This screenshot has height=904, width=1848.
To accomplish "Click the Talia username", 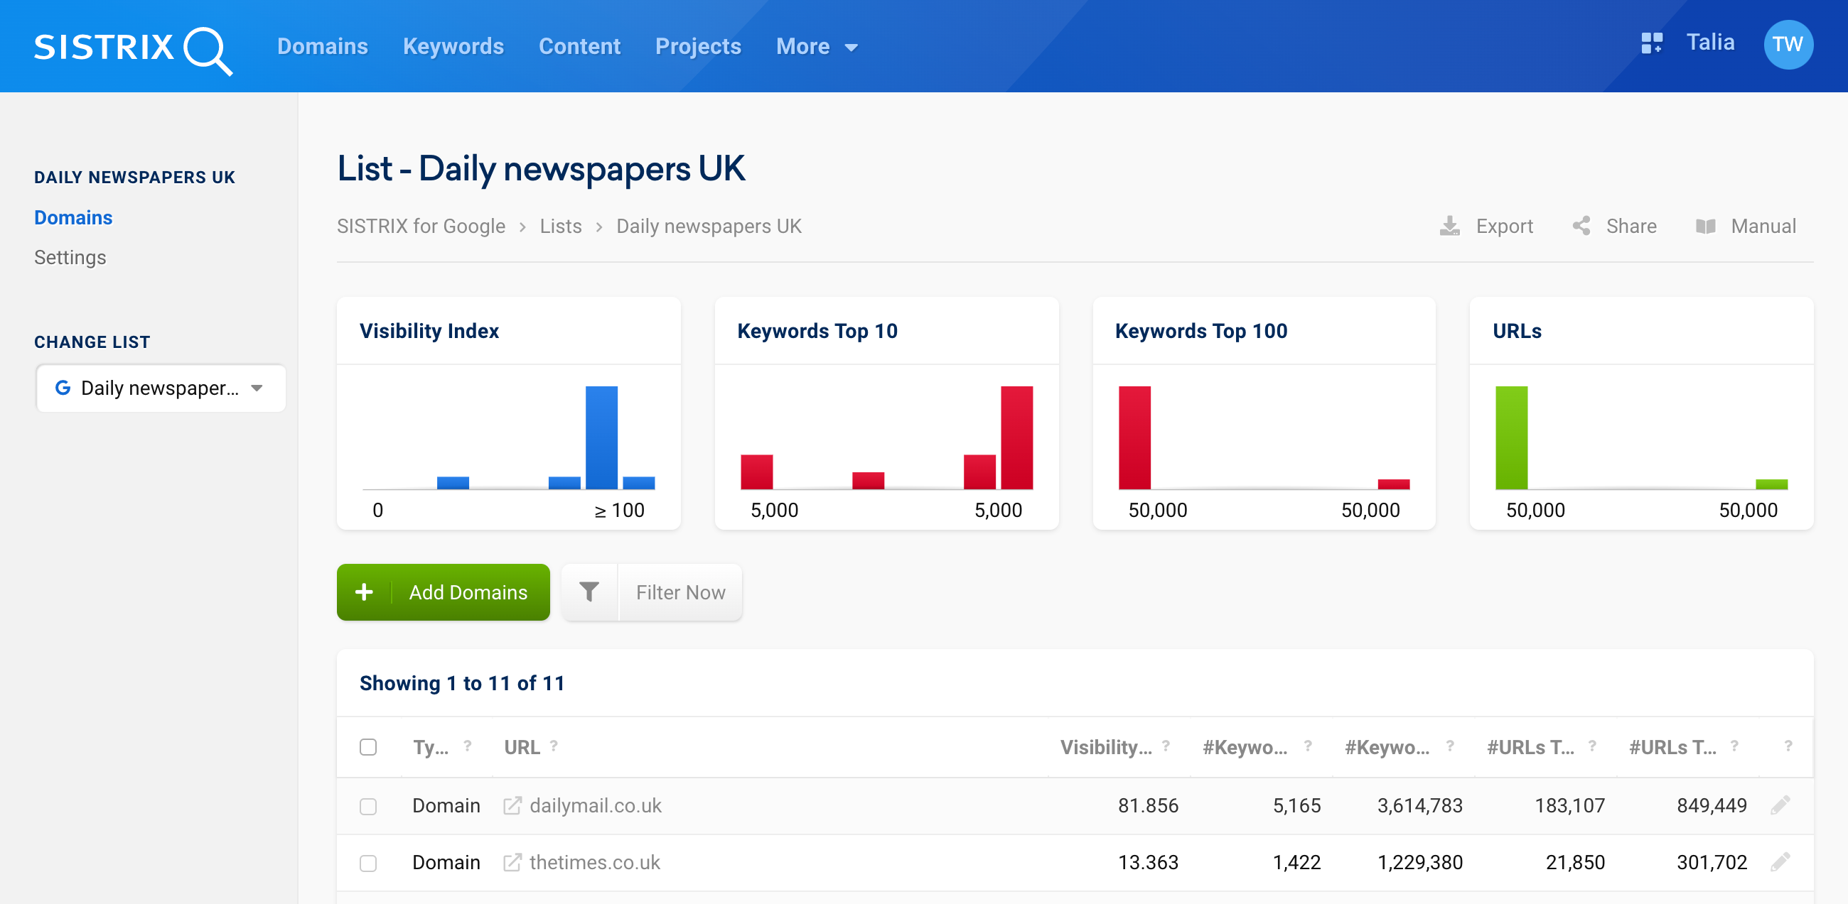I will point(1710,43).
